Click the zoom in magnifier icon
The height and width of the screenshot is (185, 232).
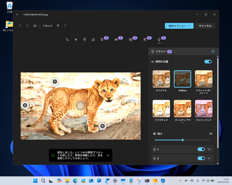[21, 26]
